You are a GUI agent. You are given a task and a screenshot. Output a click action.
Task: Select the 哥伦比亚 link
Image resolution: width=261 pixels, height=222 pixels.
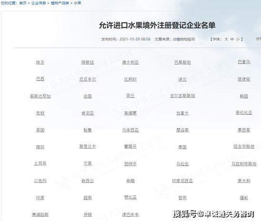244,113
